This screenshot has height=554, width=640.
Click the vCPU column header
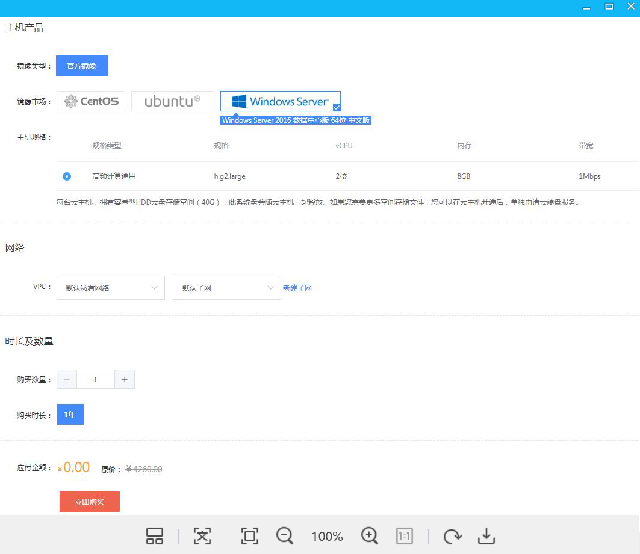pos(344,146)
